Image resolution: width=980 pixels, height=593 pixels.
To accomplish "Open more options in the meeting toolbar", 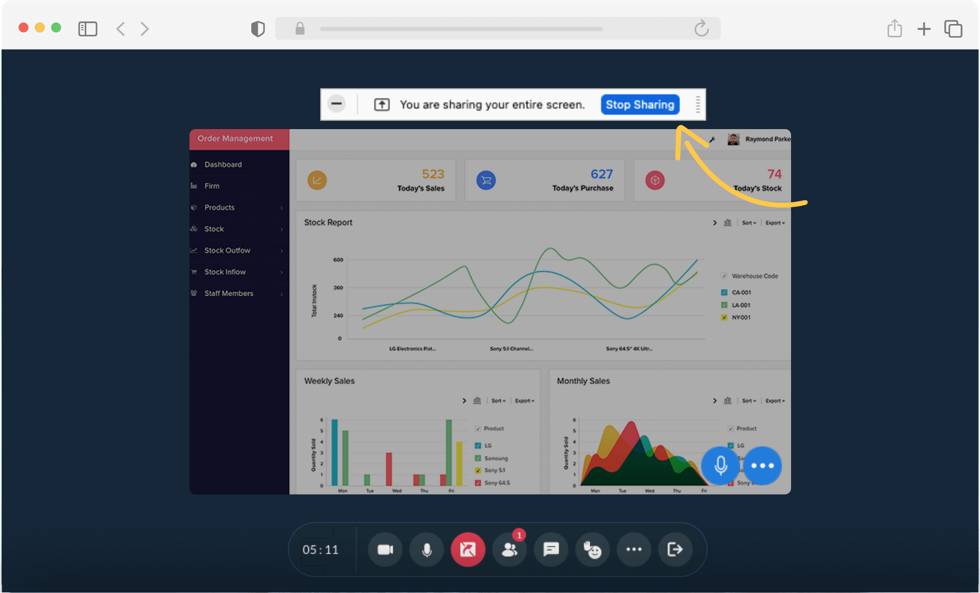I will 634,550.
